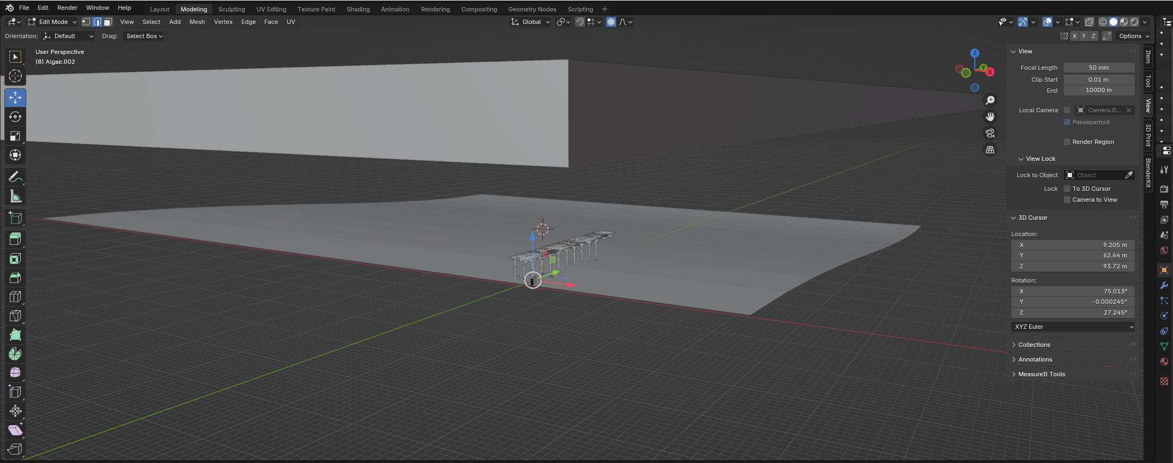Image resolution: width=1173 pixels, height=463 pixels.
Task: Toggle X axis mirror button
Action: click(x=1075, y=36)
